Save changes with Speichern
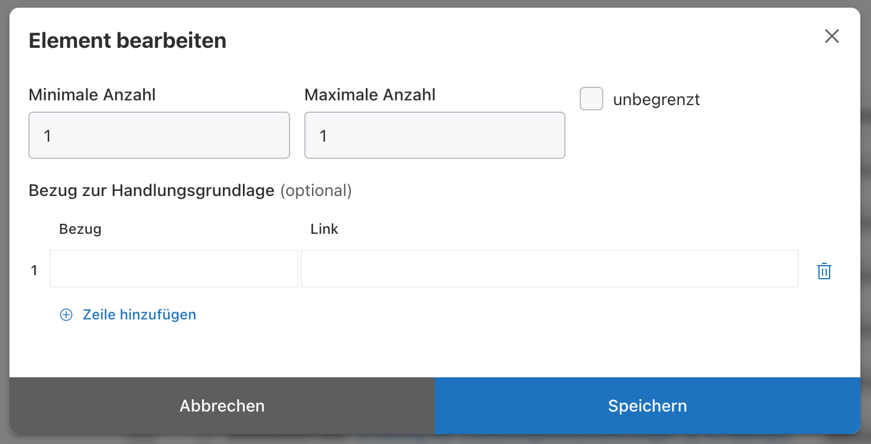The image size is (871, 444). click(647, 406)
